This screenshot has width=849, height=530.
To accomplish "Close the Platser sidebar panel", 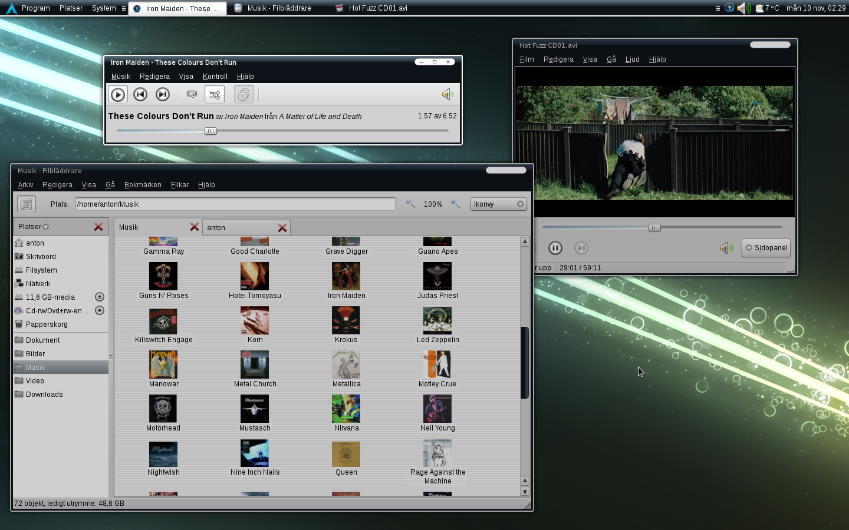I will pos(98,227).
